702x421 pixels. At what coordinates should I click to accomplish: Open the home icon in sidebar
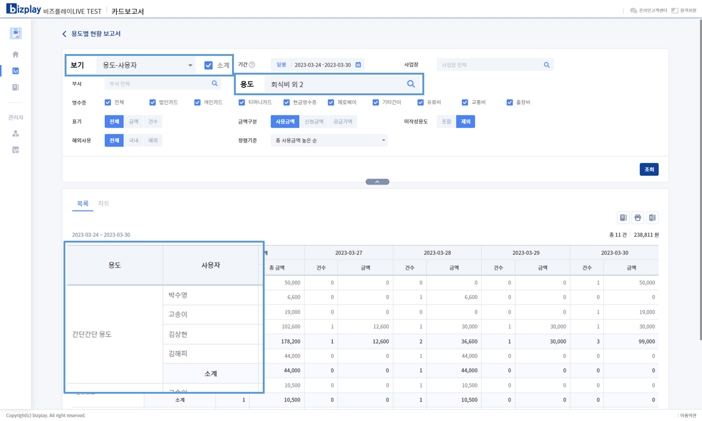point(15,54)
